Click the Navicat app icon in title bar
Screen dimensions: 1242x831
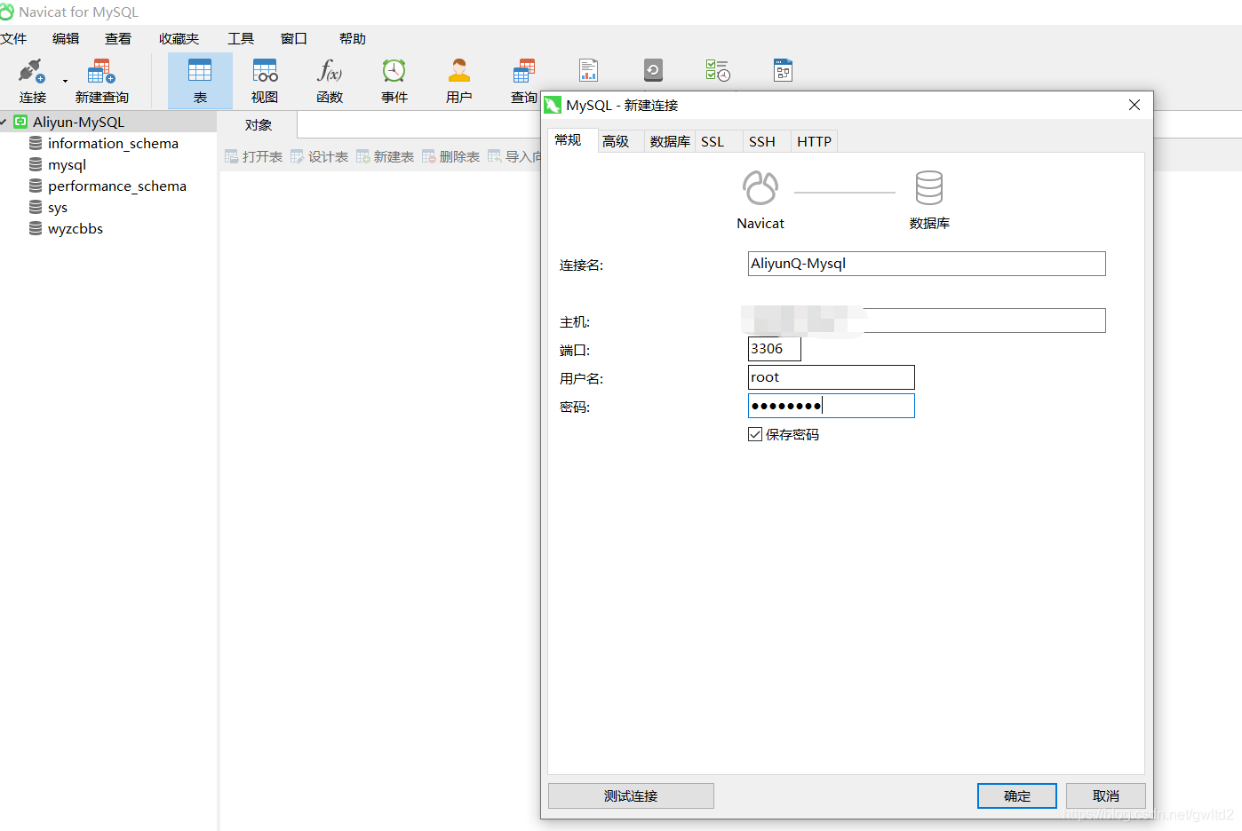(x=6, y=12)
